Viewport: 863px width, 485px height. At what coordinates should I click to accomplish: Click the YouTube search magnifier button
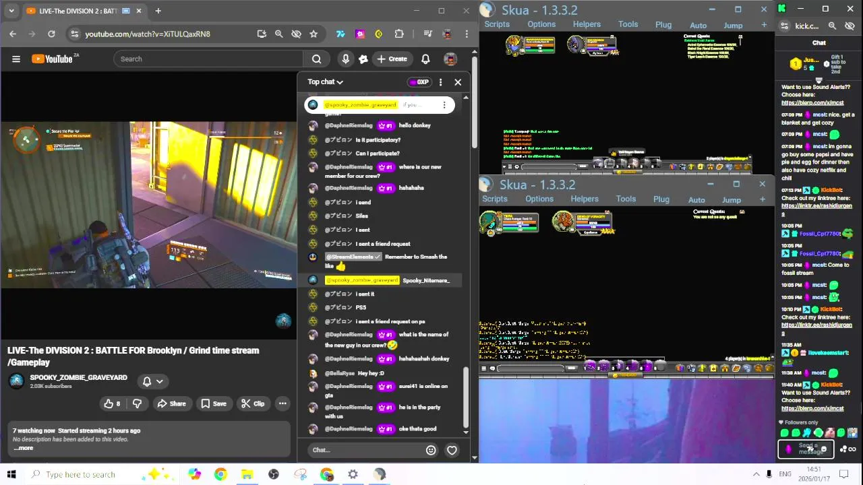tap(316, 59)
